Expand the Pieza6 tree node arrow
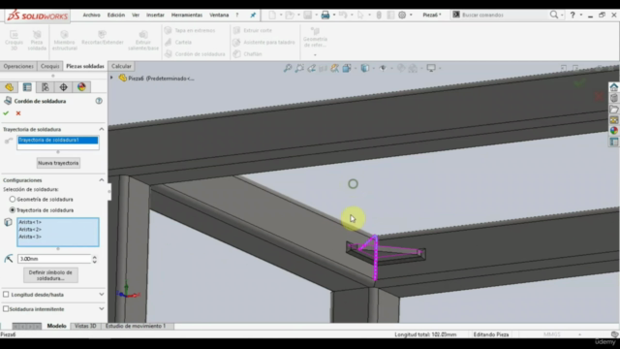Viewport: 620px width, 349px height. (x=112, y=78)
